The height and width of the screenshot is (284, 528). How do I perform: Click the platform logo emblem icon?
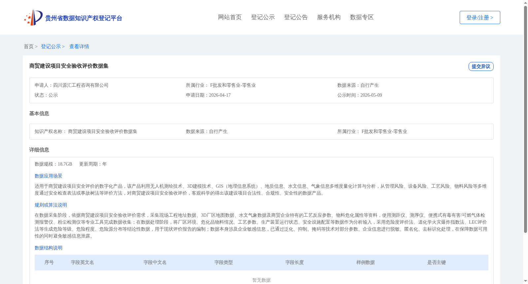(33, 17)
